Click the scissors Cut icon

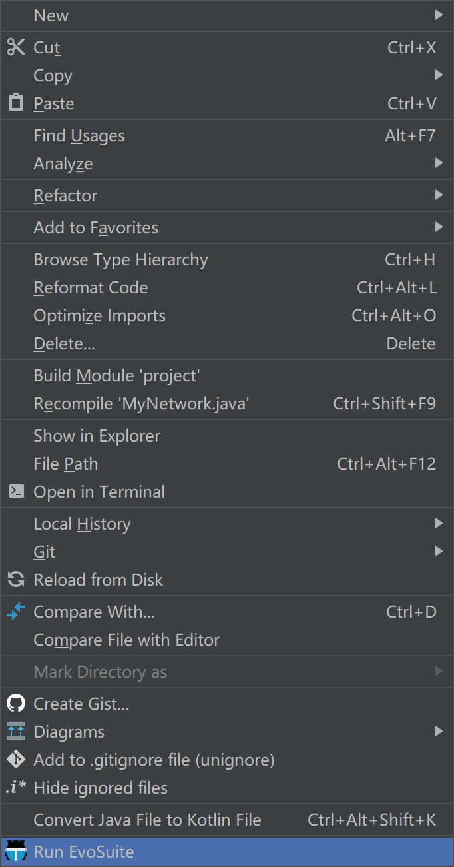tap(16, 47)
